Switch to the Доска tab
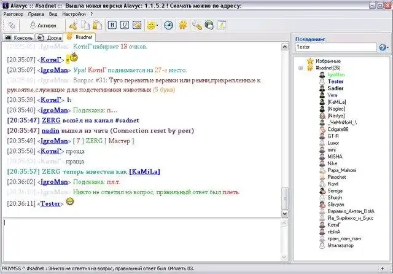The height and width of the screenshot is (274, 393). click(49, 38)
